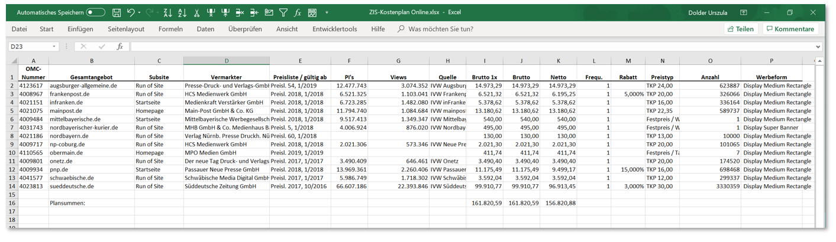The image size is (836, 242).
Task: Select column P header
Action: pyautogui.click(x=772, y=61)
